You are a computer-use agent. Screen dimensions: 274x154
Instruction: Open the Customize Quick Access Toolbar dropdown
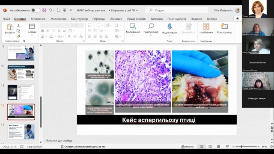click(71, 10)
